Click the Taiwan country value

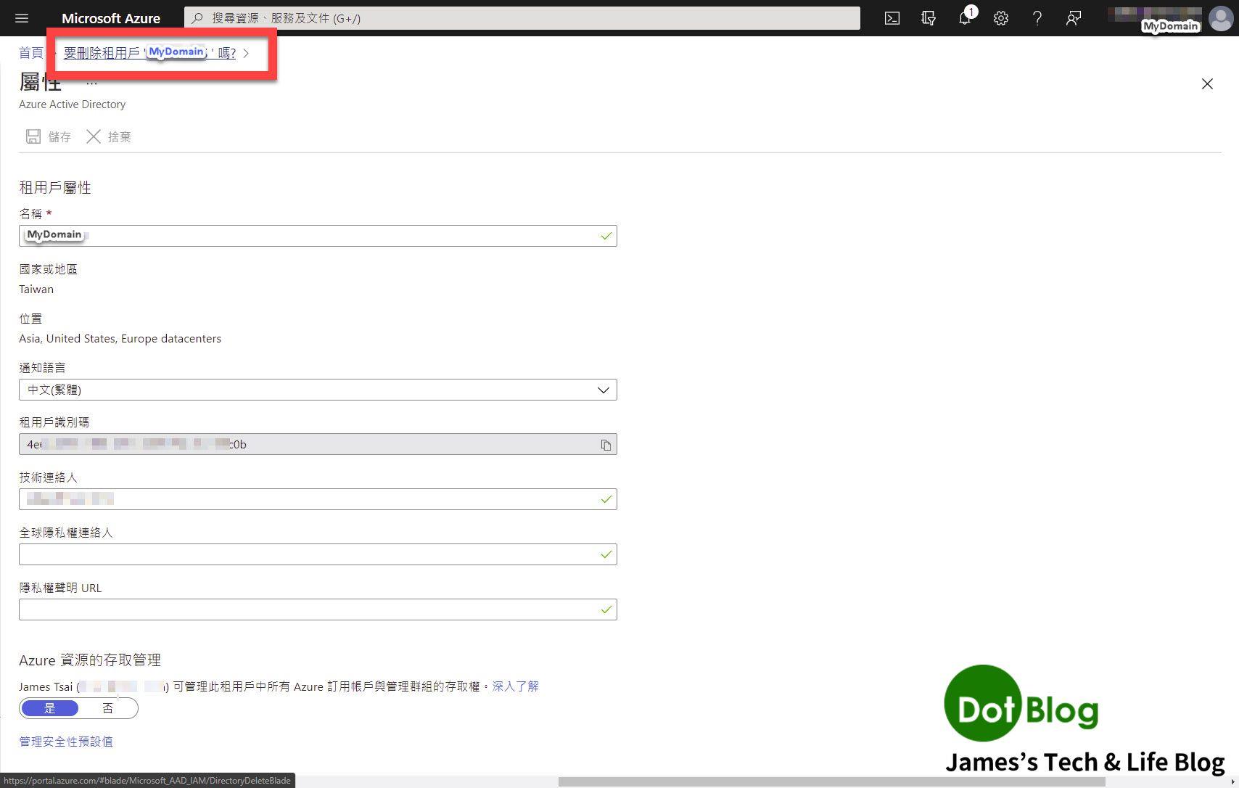[x=36, y=290]
